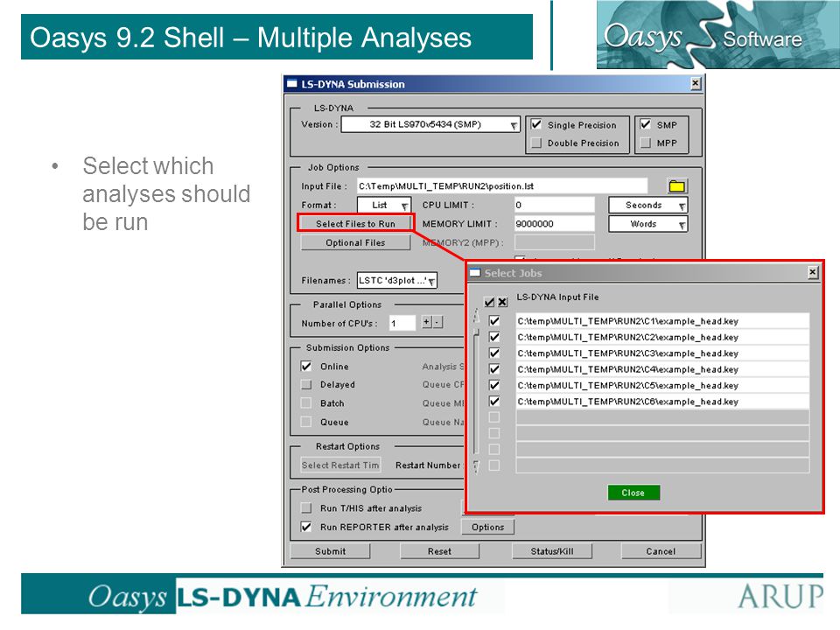Uncheck the C1 example_head.key job
Viewport: 840px width, 630px height.
tap(494, 321)
